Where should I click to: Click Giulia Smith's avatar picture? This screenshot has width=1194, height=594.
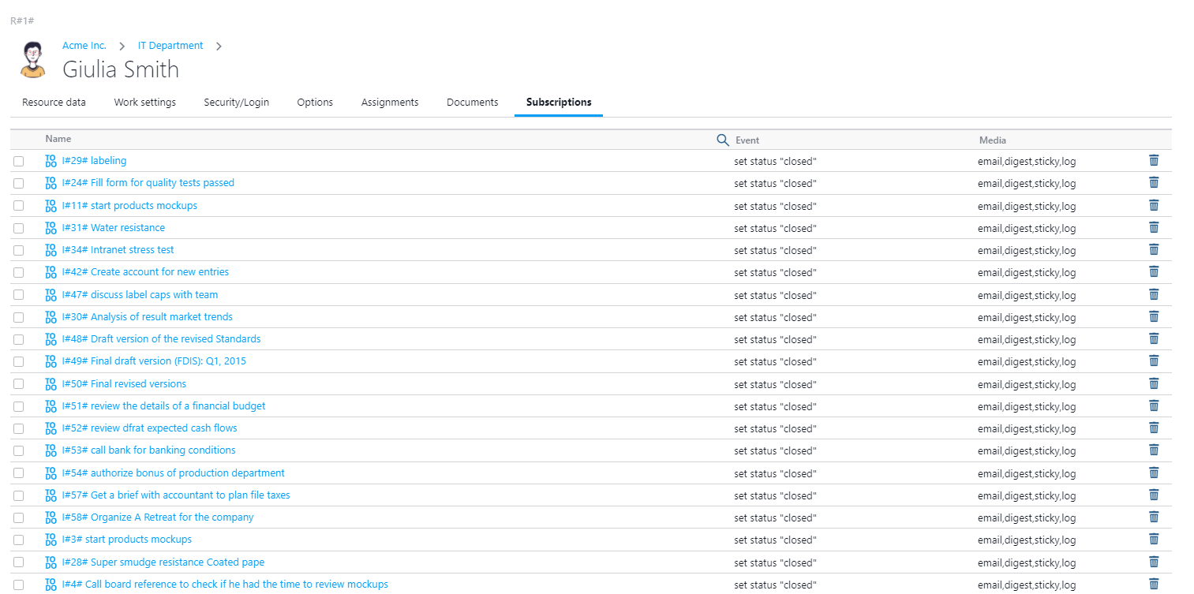32,60
